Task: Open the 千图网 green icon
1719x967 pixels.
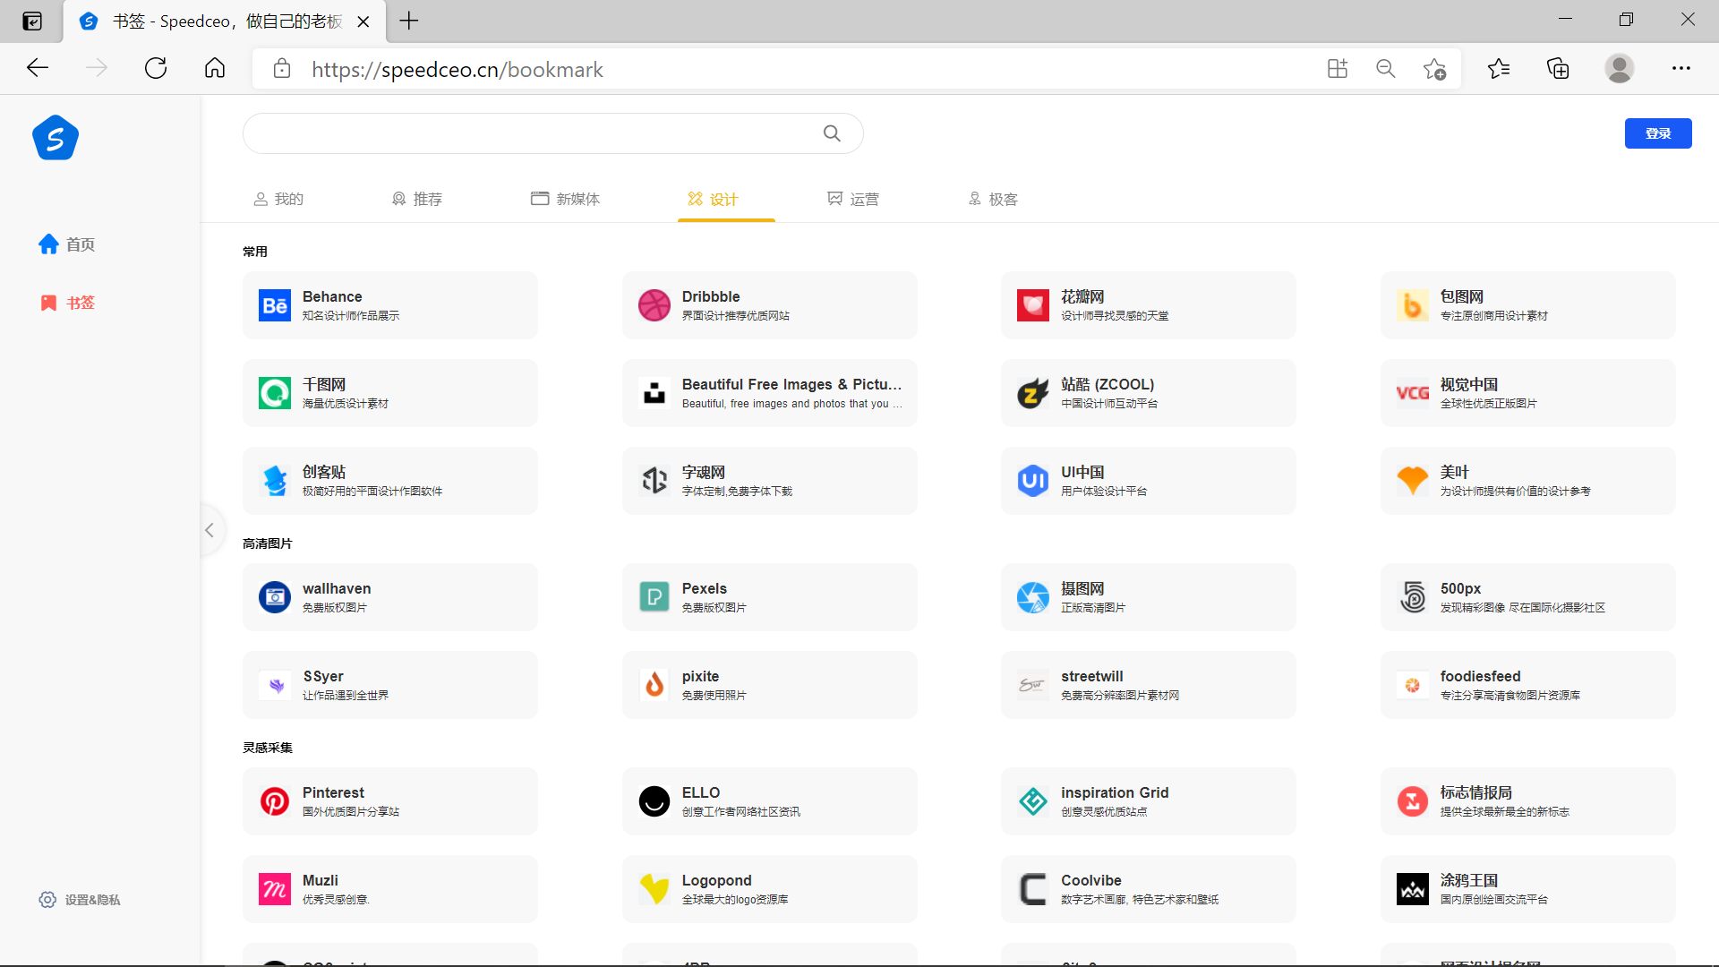Action: pos(275,393)
